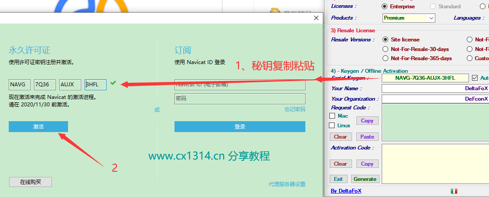
Task: Select Not-For-Resale-30-days radio button
Action: click(x=385, y=49)
